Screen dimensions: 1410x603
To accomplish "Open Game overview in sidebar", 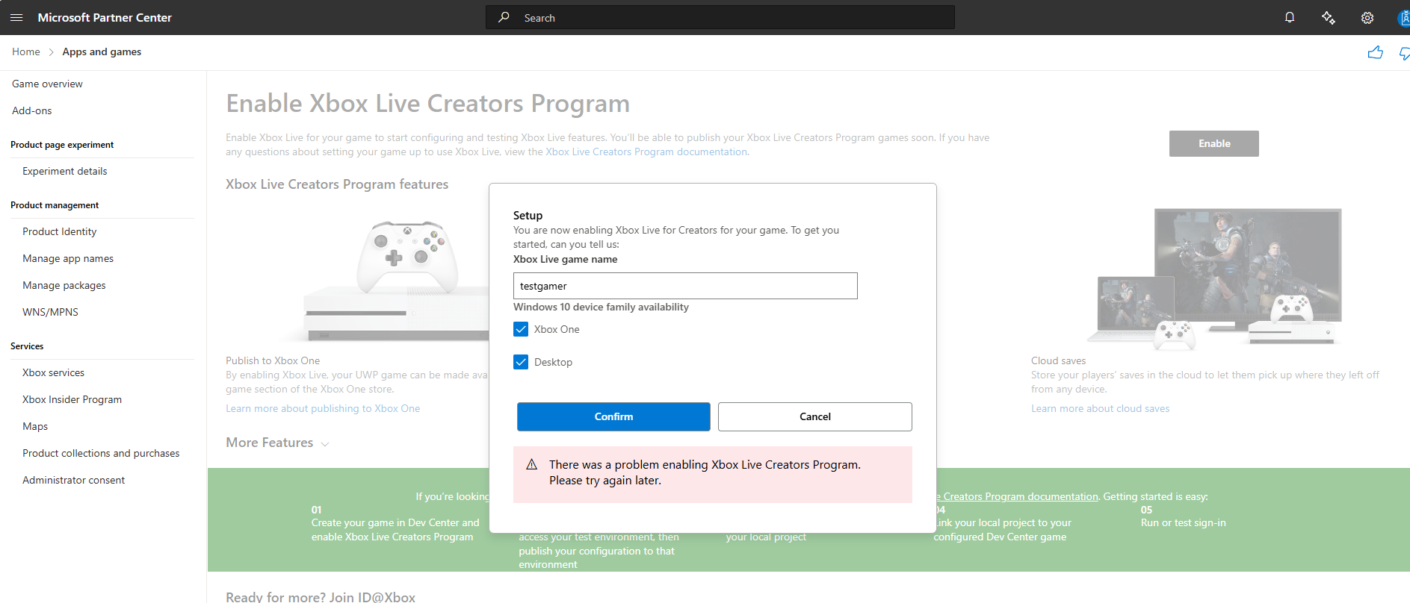I will coord(47,84).
